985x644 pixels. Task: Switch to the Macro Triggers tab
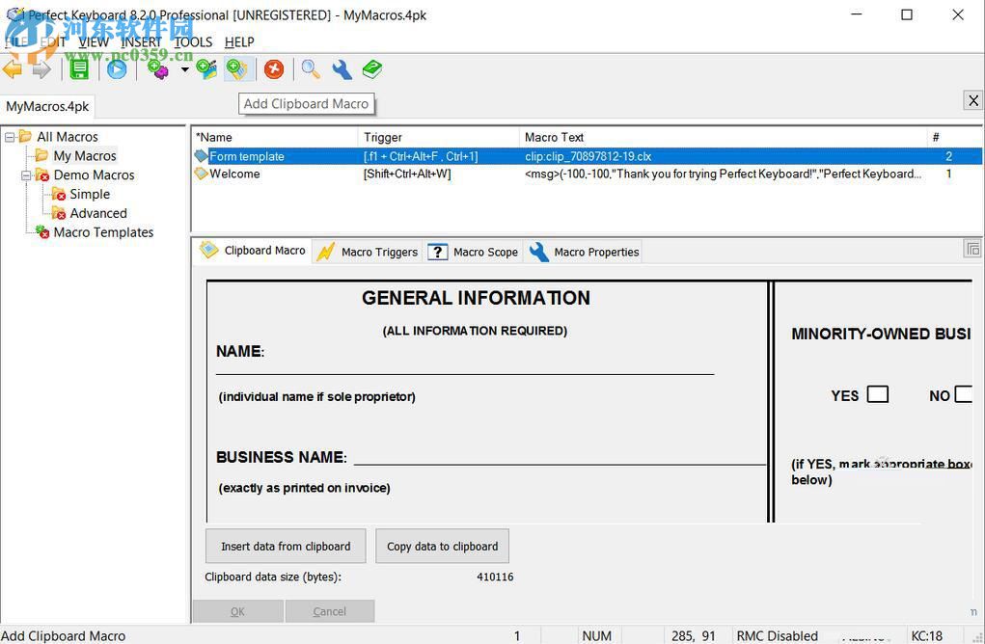point(369,252)
